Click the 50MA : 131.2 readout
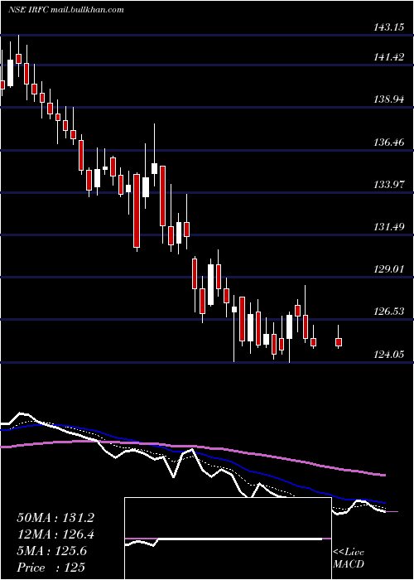Image resolution: width=414 pixels, height=580 pixels. (x=55, y=518)
